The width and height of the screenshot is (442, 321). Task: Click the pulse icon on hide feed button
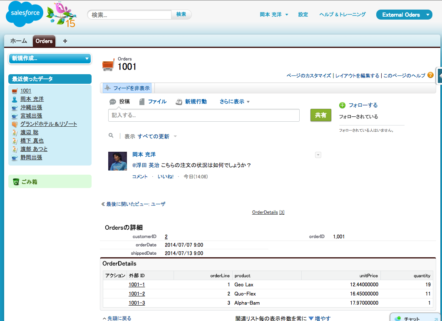point(107,88)
